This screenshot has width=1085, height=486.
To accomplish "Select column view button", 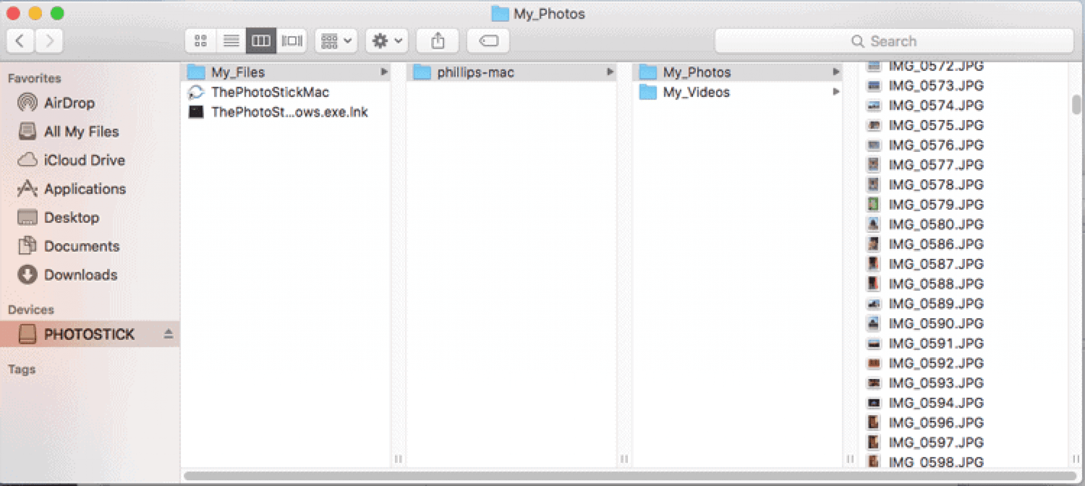I will pyautogui.click(x=261, y=41).
